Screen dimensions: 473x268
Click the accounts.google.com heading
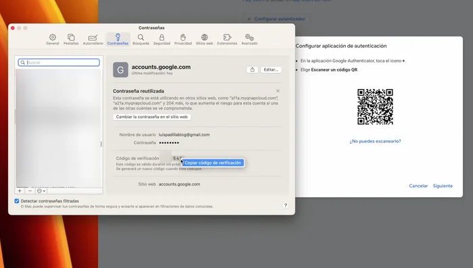pos(161,67)
